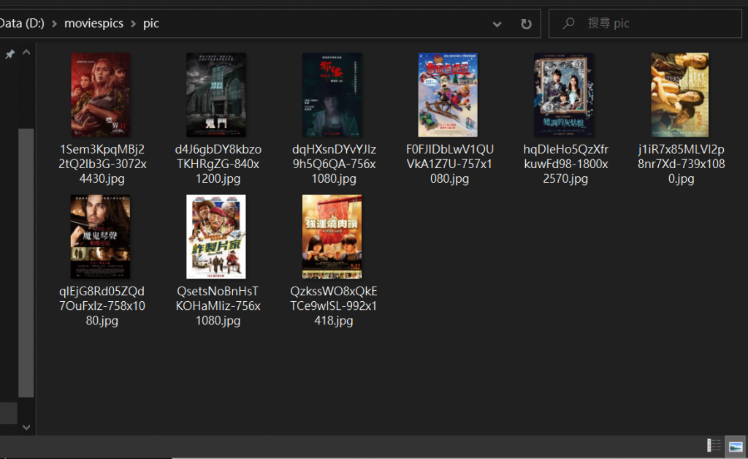The image size is (748, 459).
Task: Click the refresh button in address bar
Action: 526,24
